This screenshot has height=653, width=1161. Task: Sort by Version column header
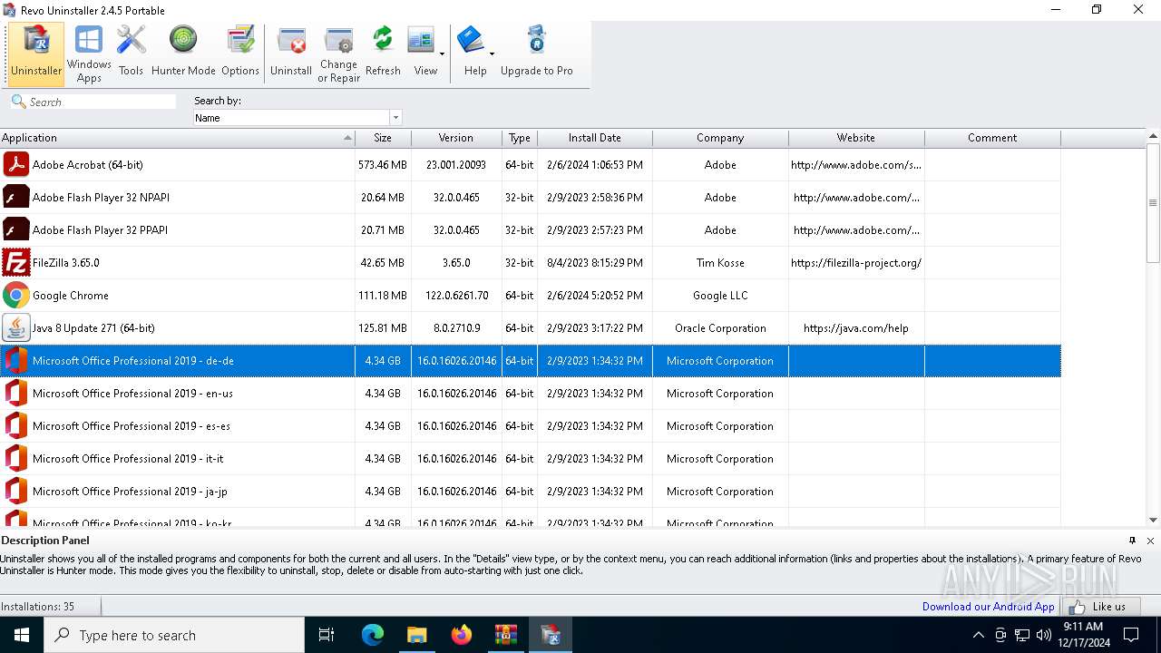tap(456, 138)
